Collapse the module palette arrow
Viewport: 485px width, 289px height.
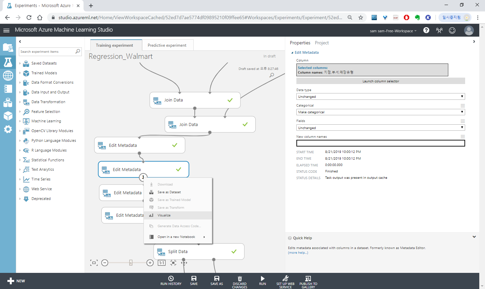click(20, 41)
